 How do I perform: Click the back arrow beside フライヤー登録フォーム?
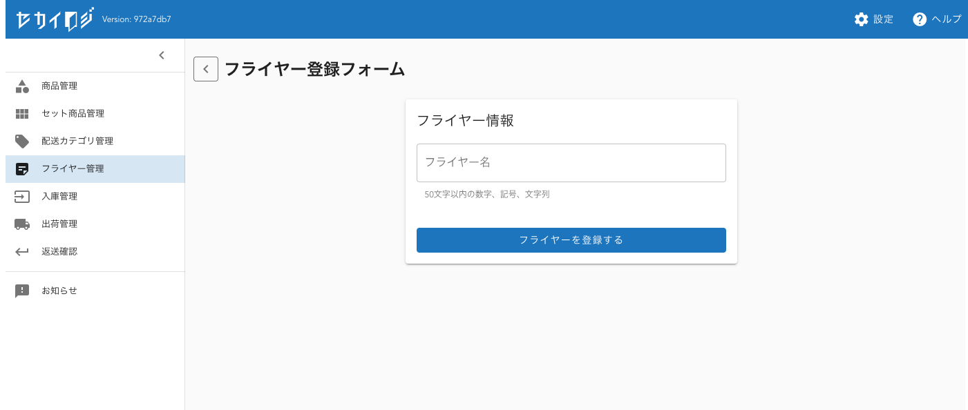pyautogui.click(x=205, y=69)
